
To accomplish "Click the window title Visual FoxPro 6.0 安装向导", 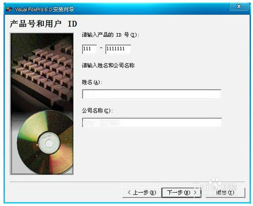I will coord(45,9).
